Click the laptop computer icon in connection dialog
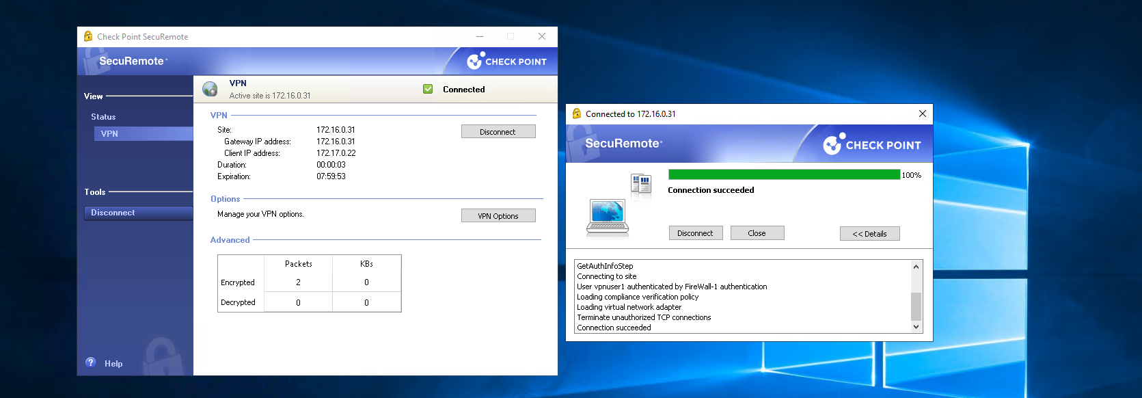The height and width of the screenshot is (398, 1142). tap(607, 217)
